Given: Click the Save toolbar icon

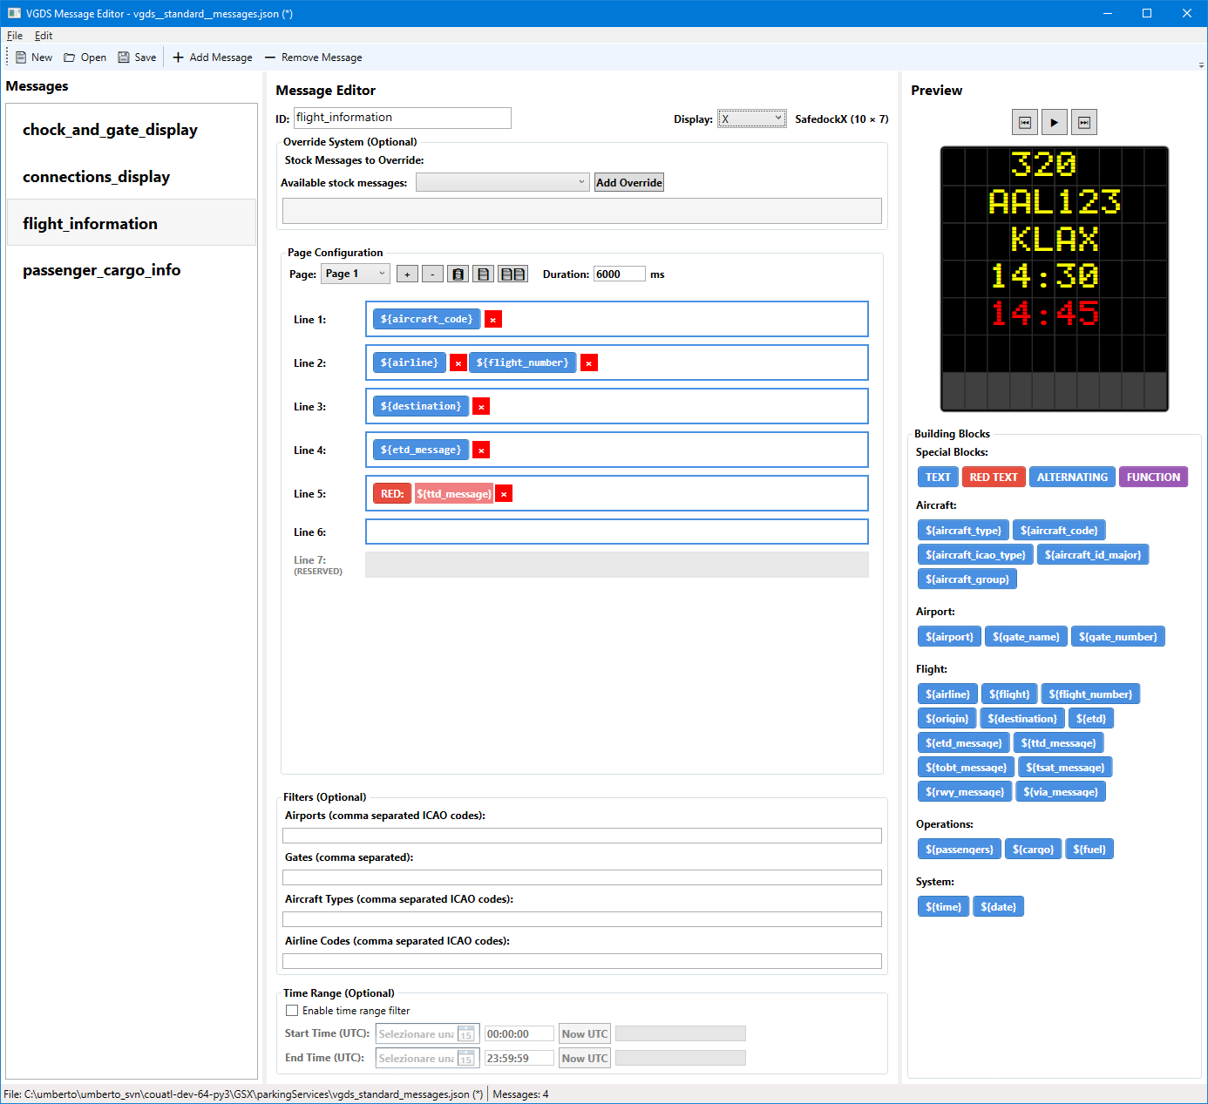Looking at the screenshot, I should pyautogui.click(x=125, y=58).
